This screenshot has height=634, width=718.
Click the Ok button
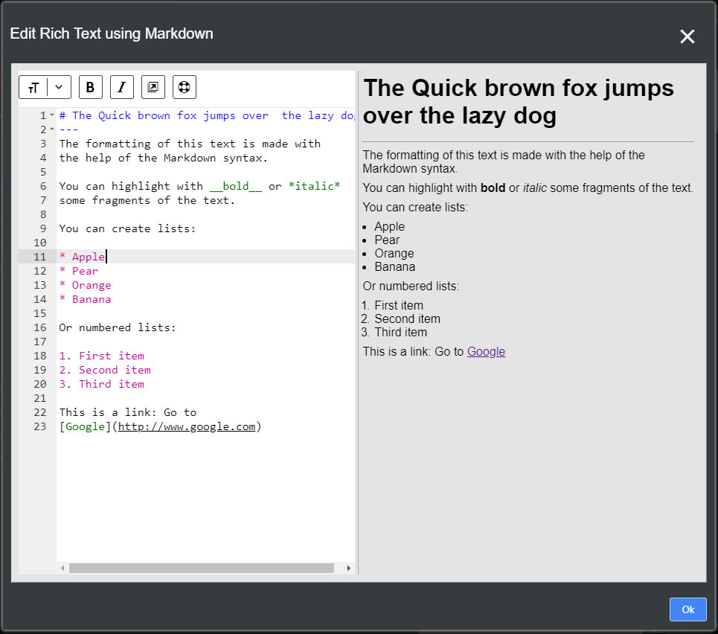point(687,609)
